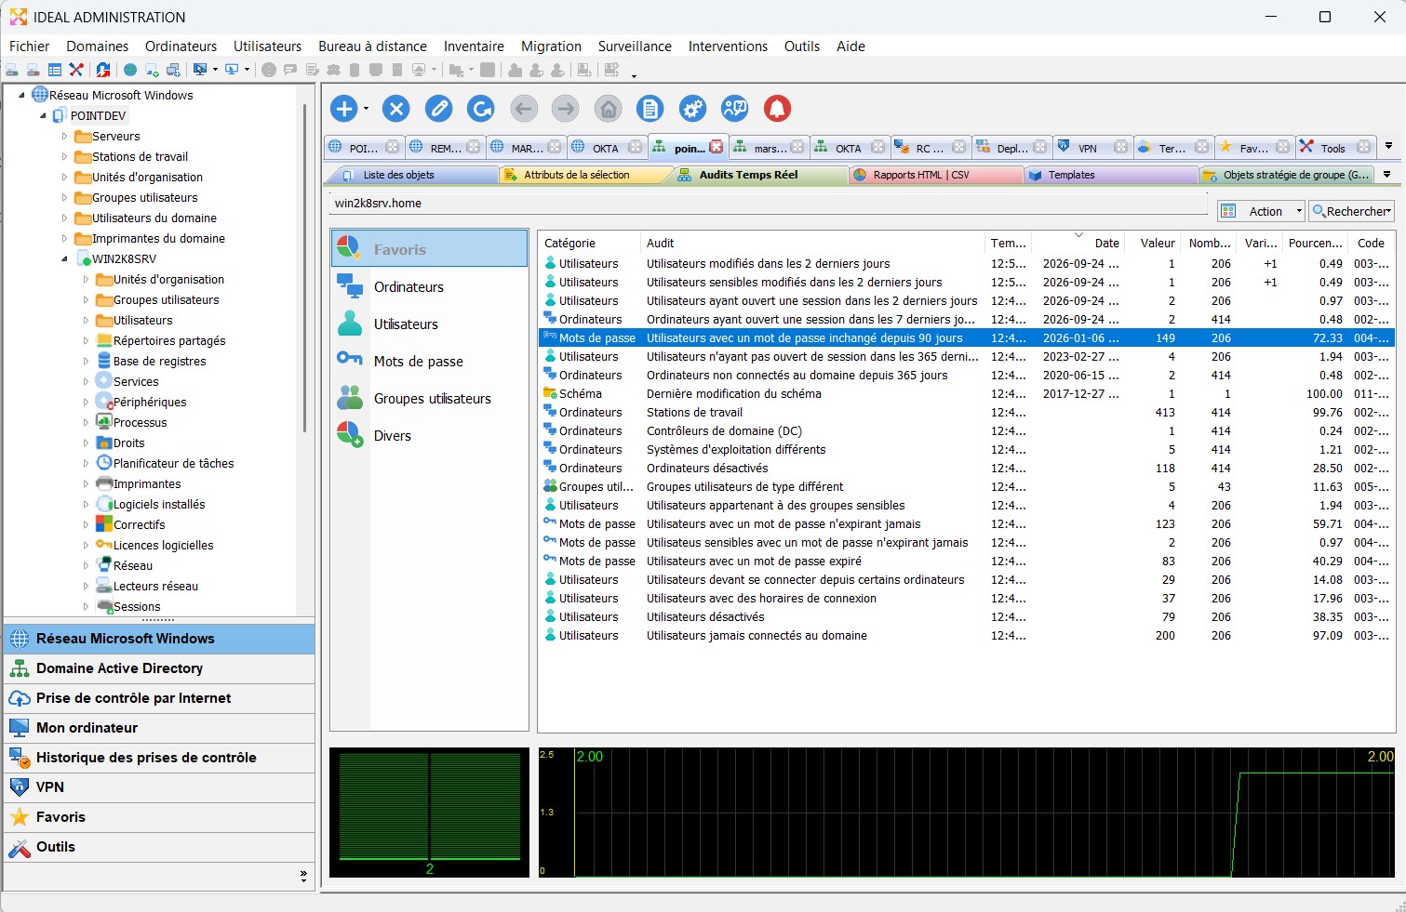Switch to the Liste des objets tab

pos(410,175)
